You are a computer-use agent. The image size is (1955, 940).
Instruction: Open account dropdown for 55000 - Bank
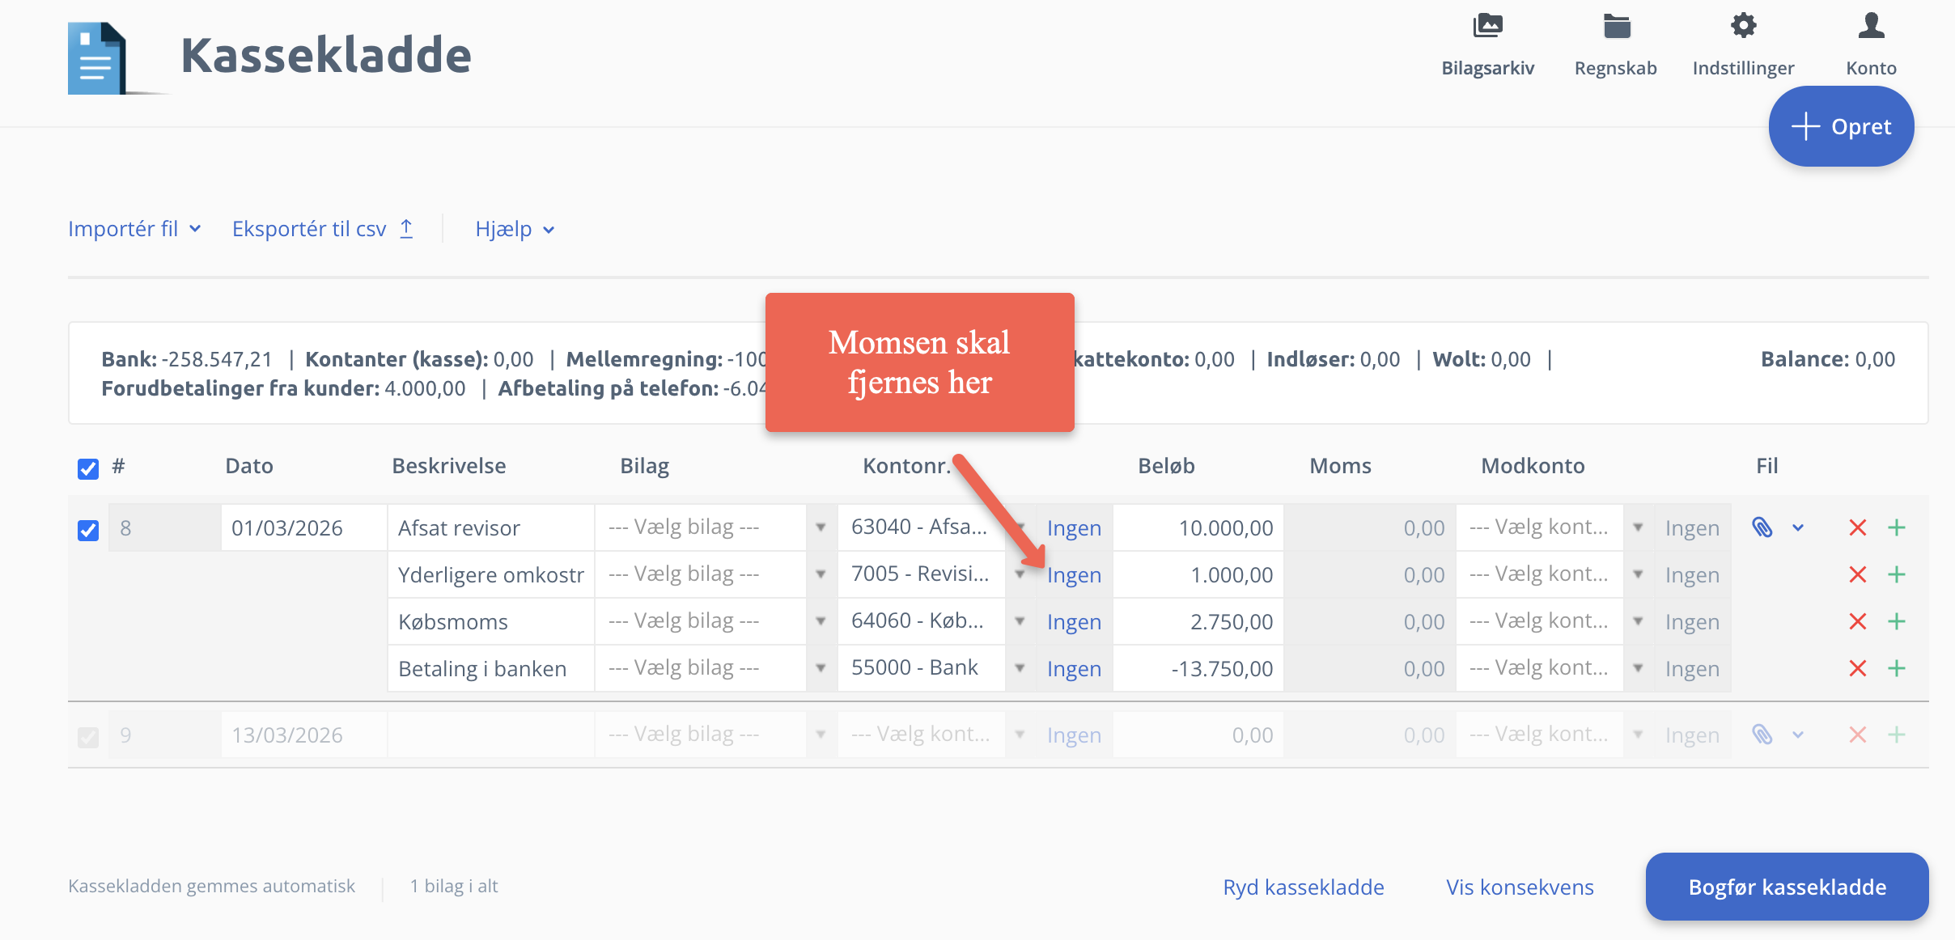click(x=1020, y=669)
